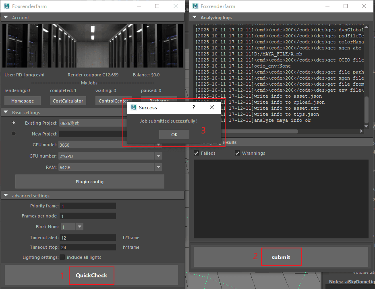This screenshot has width=375, height=289.
Task: Open the Block Num dropdown
Action: coord(79,227)
